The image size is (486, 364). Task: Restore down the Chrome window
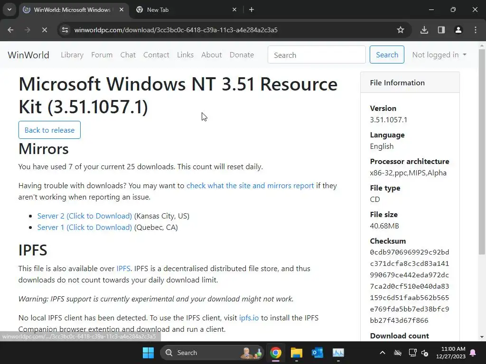[453, 9]
